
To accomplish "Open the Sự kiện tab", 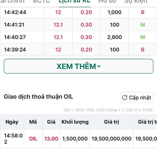I will pyautogui.click(x=136, y=2).
